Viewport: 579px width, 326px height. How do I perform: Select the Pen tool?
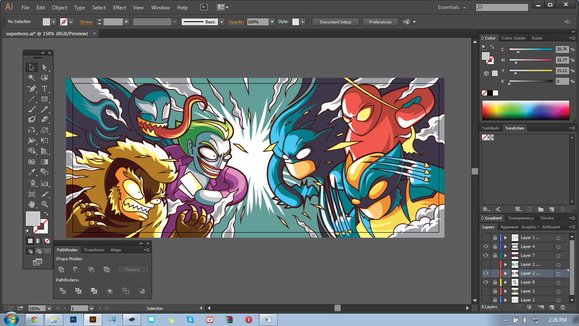click(x=32, y=89)
